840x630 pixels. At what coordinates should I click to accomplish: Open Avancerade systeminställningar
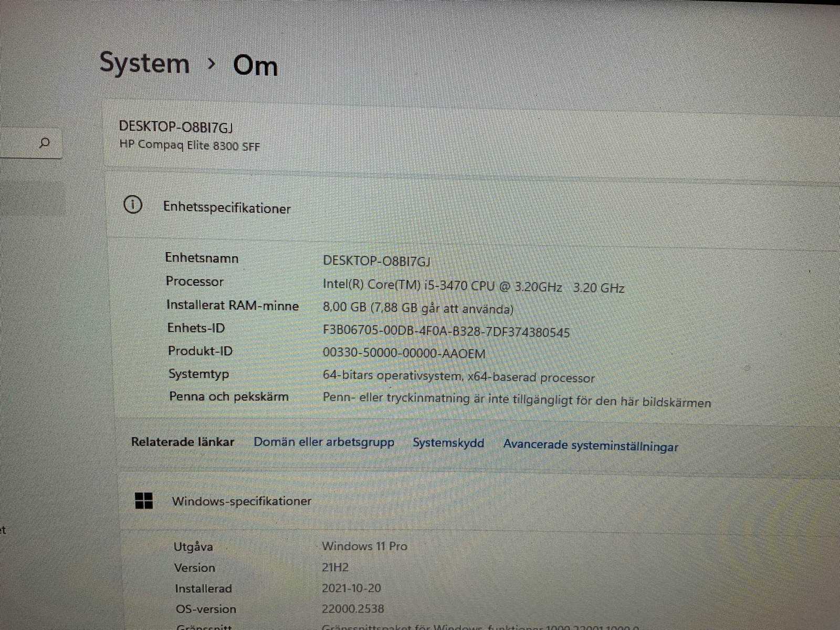pyautogui.click(x=591, y=446)
